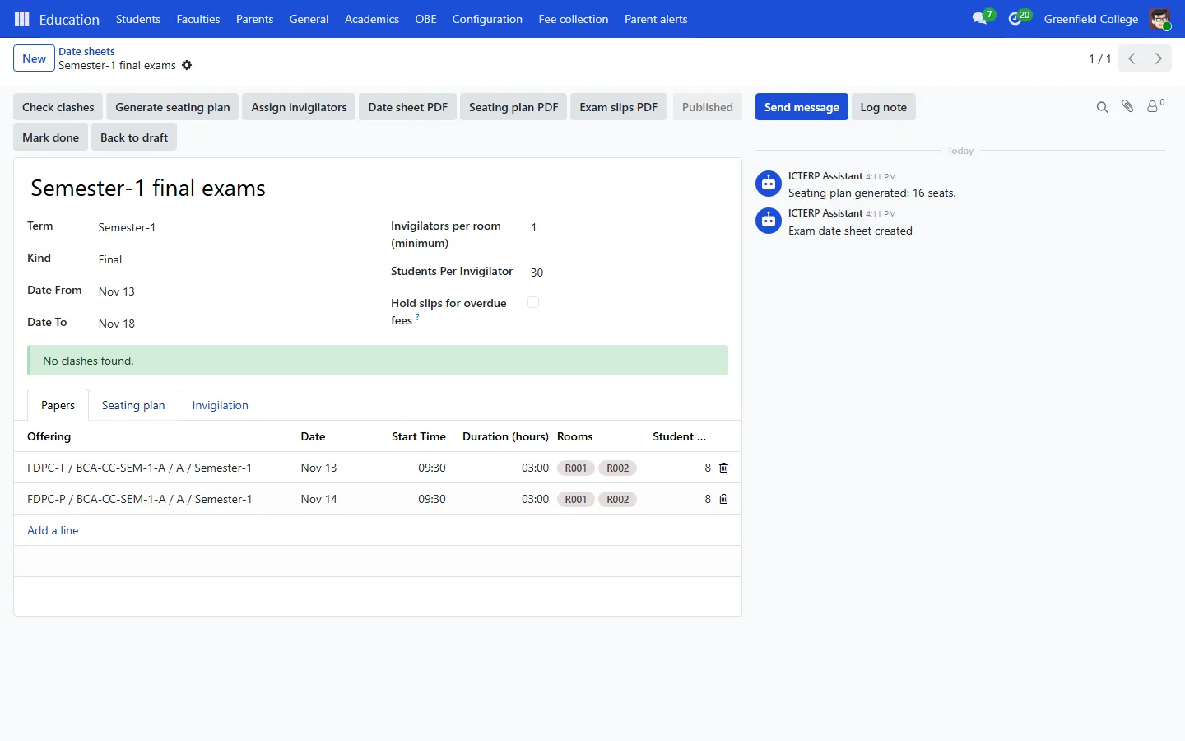The height and width of the screenshot is (741, 1185).
Task: Open the activities clock icon with badge 20
Action: tap(1015, 18)
